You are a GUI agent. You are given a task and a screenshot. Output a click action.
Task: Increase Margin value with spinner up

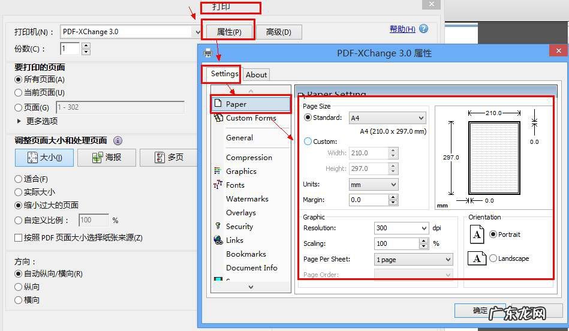click(x=393, y=197)
